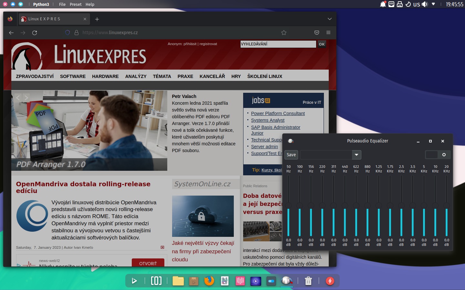
Task: Click the Firefox address bar URL
Action: 110,33
